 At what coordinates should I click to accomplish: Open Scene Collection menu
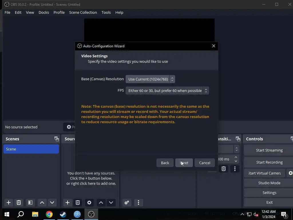83,12
